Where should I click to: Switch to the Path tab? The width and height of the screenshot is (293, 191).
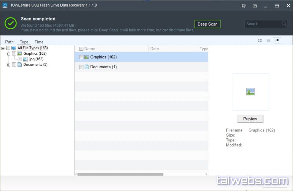[x=9, y=42]
